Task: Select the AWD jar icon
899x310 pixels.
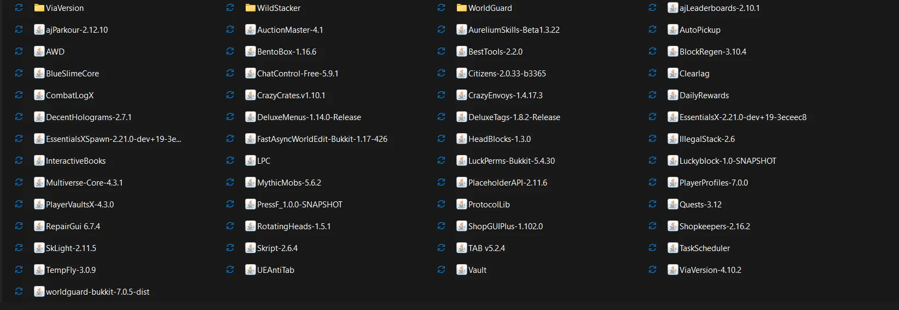Action: click(x=39, y=51)
